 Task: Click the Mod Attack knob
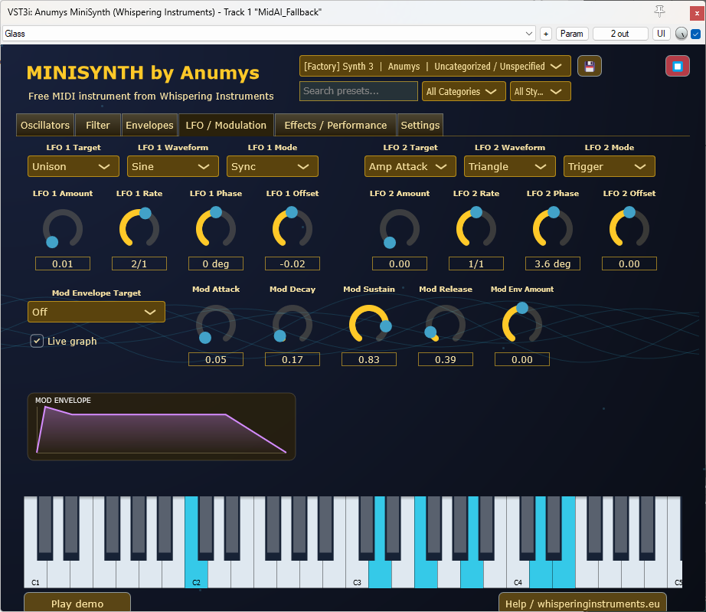point(216,324)
